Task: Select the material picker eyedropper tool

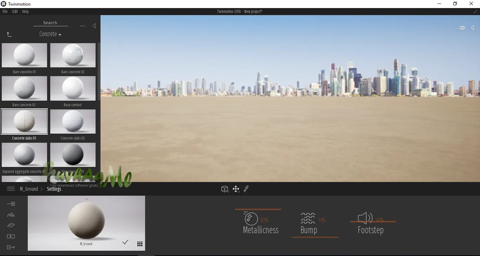Action: pos(246,189)
